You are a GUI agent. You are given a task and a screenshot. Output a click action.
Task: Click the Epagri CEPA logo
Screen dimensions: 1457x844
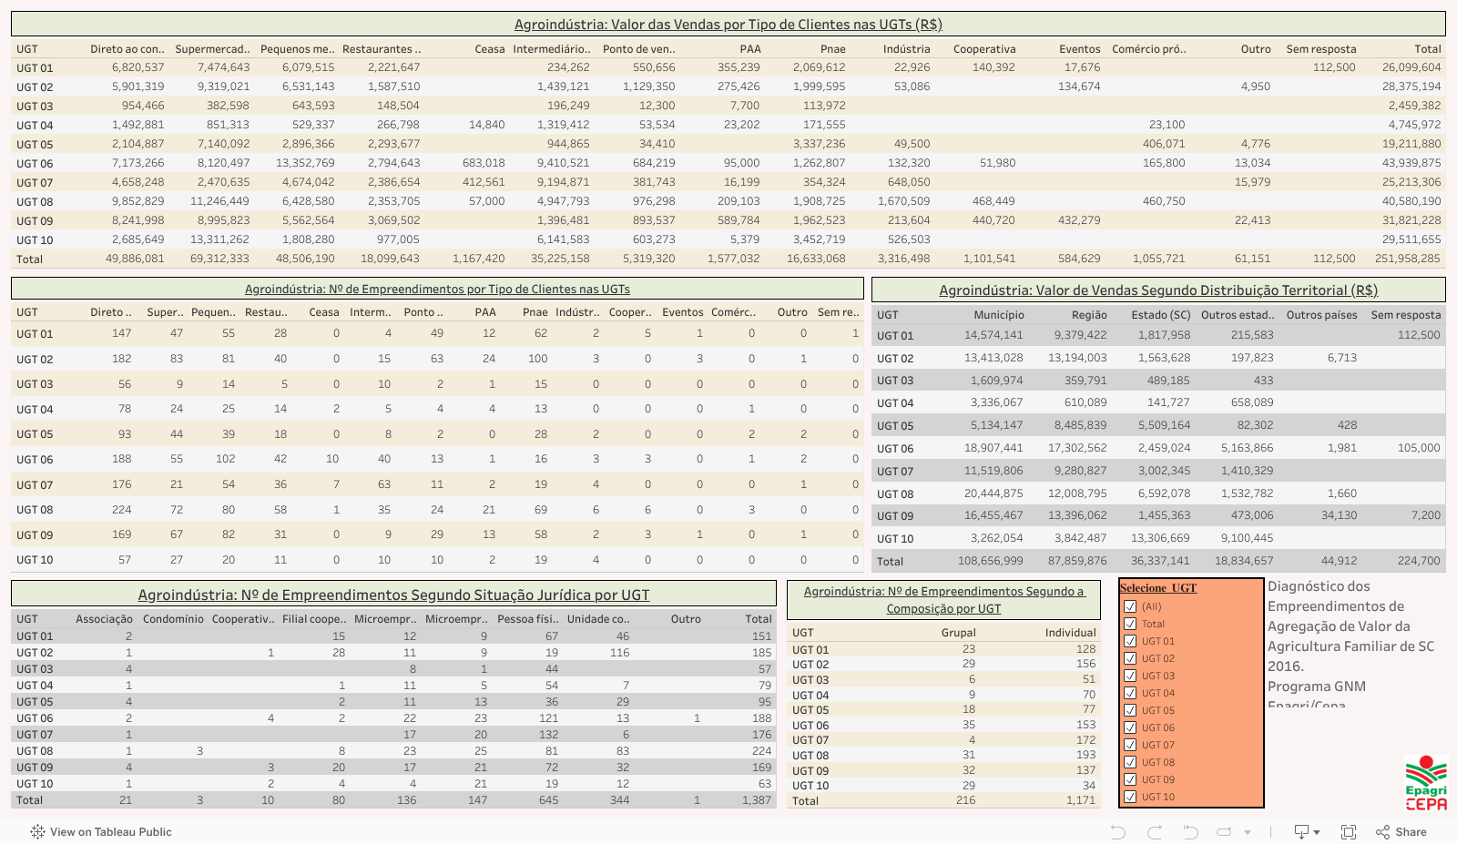pos(1426,783)
